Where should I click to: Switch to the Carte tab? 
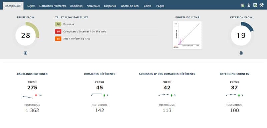(x=147, y=6)
